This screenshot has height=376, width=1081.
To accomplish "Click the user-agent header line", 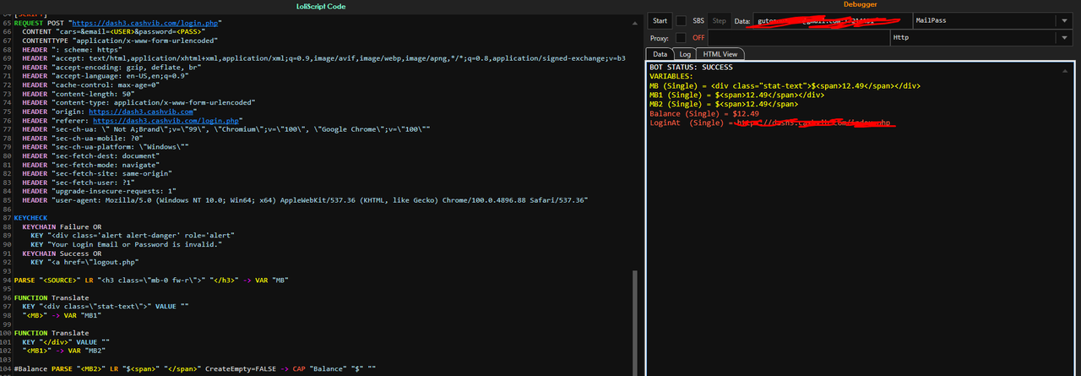I will coord(305,199).
